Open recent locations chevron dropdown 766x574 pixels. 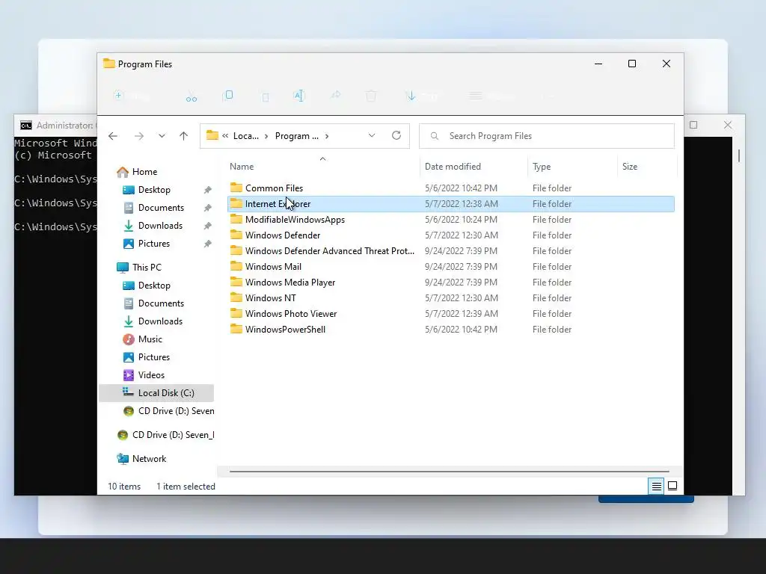(162, 136)
